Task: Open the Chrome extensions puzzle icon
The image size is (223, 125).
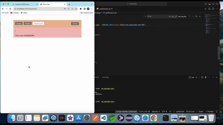Action: point(80,9)
